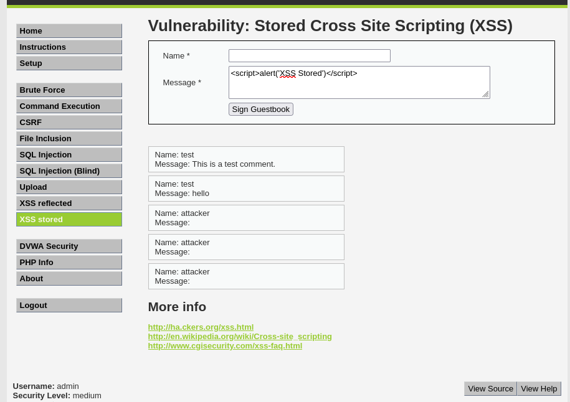Open File Inclusion page
Viewport: 570px width, 402px height.
click(69, 138)
